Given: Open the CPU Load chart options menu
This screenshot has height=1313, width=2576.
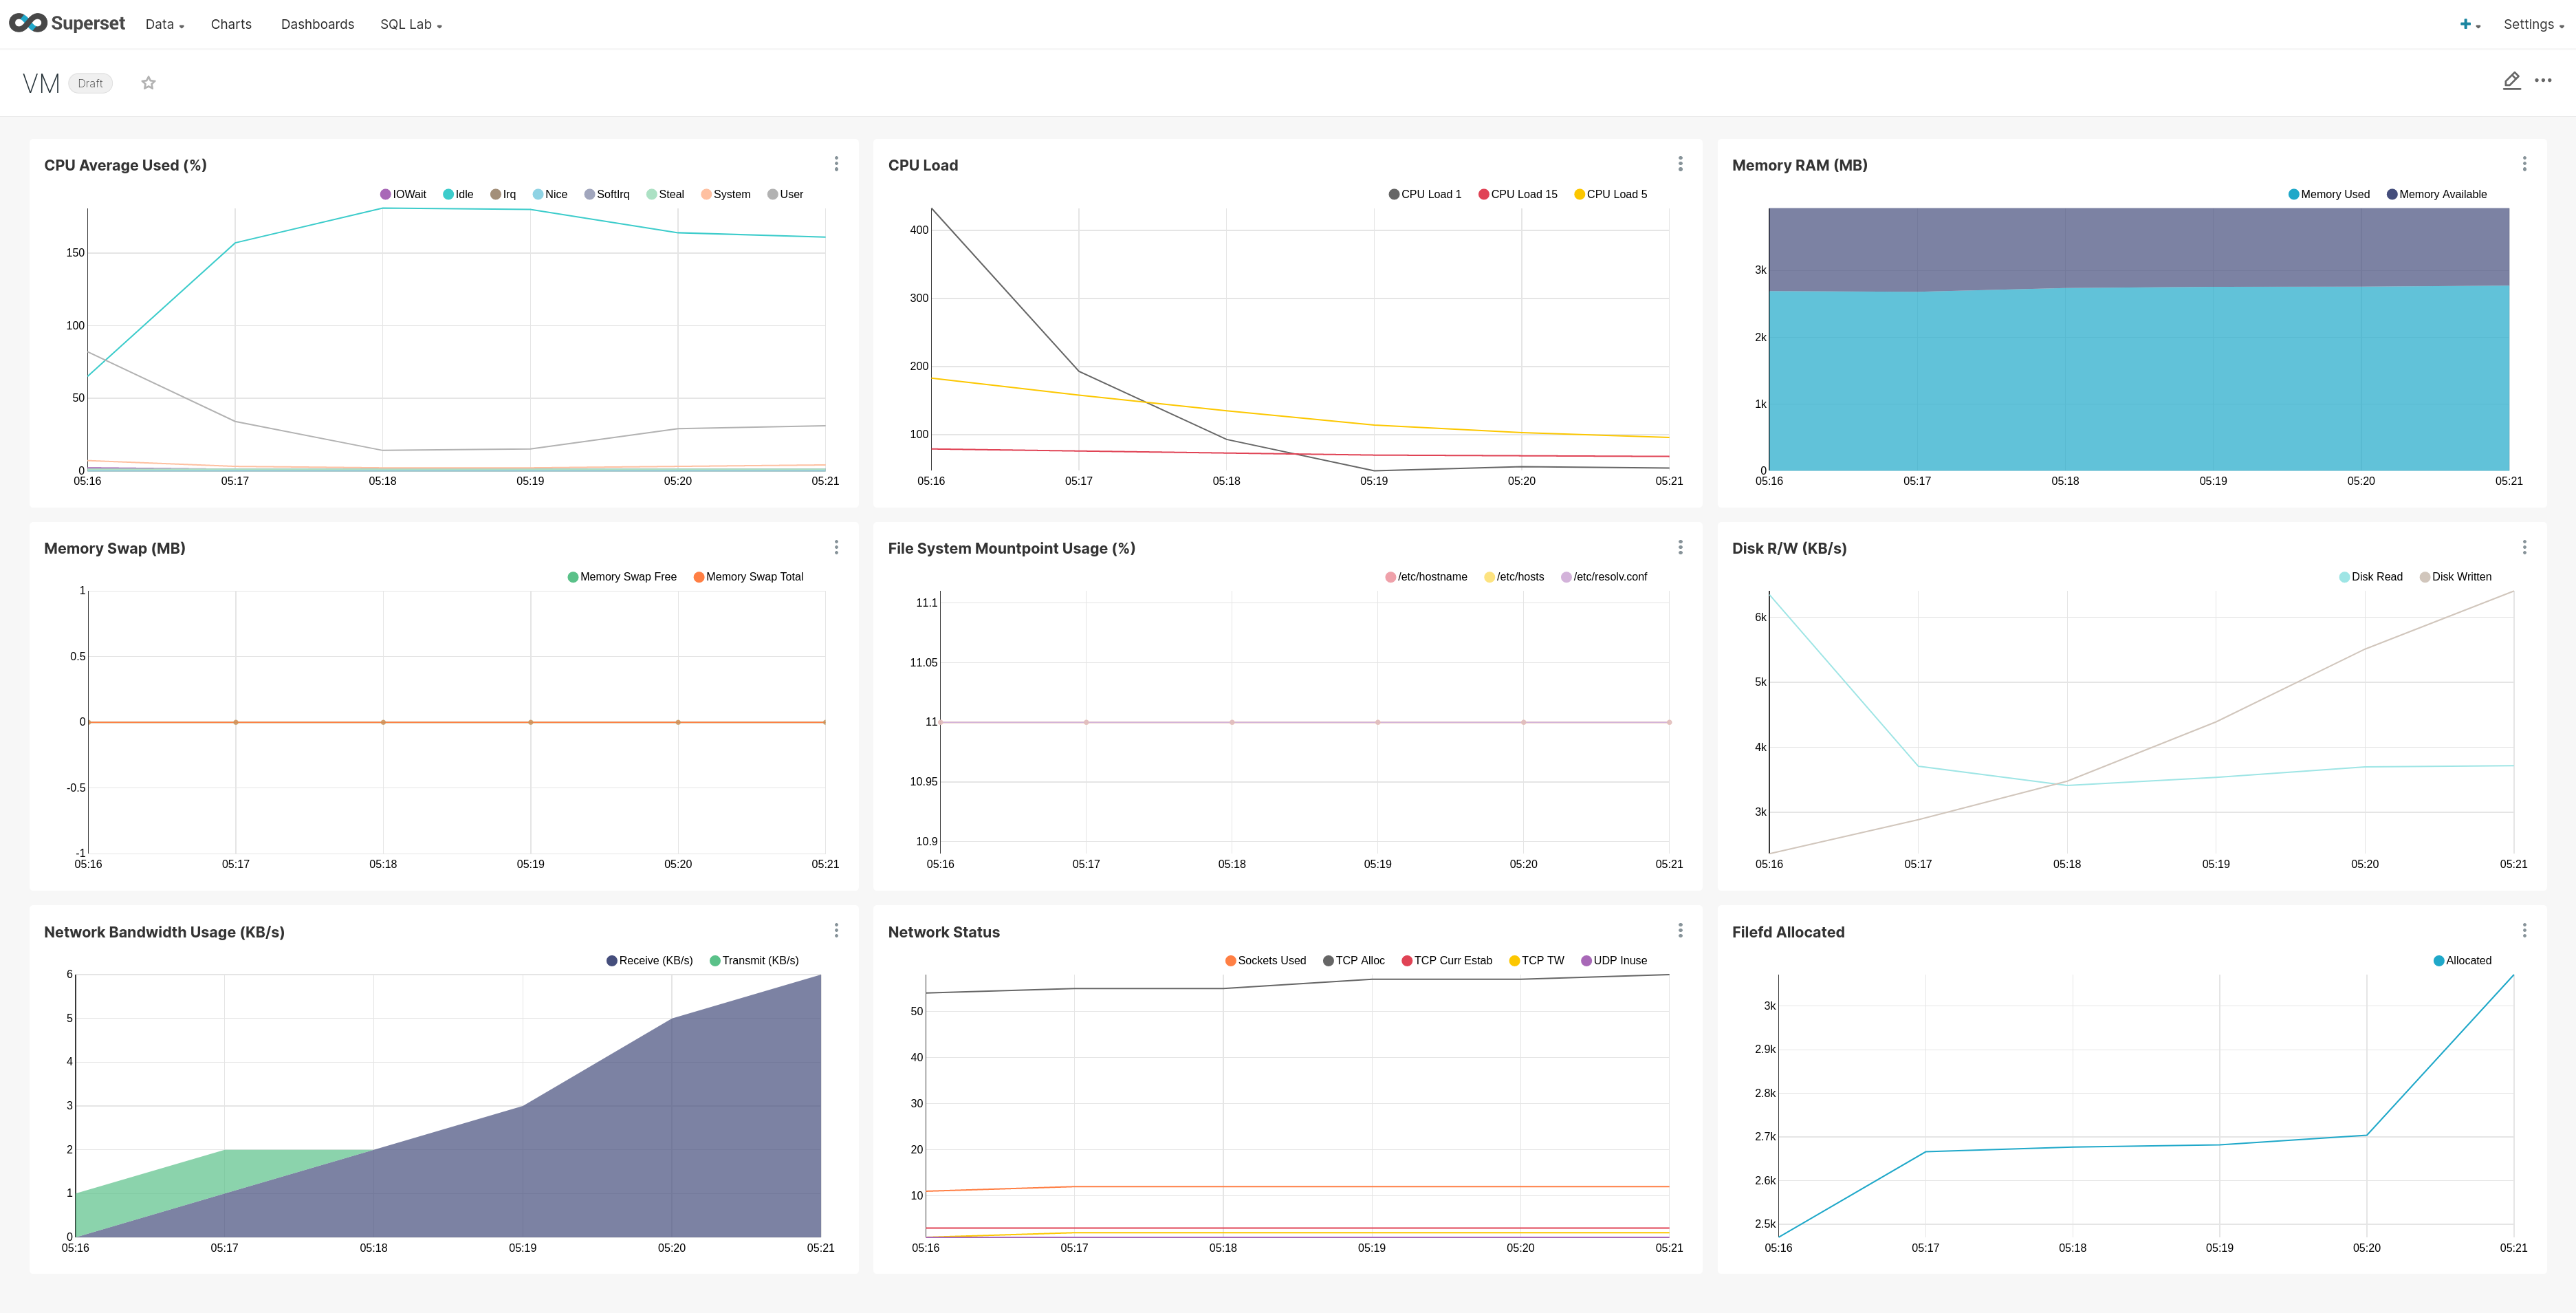Looking at the screenshot, I should tap(1680, 164).
